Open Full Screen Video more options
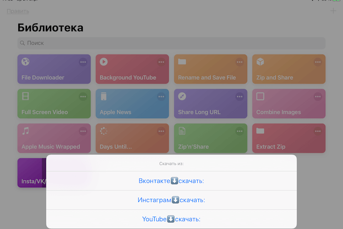 pos(83,97)
